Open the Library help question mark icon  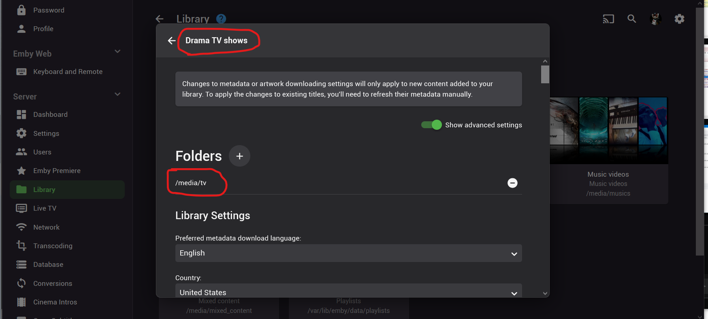pos(221,19)
